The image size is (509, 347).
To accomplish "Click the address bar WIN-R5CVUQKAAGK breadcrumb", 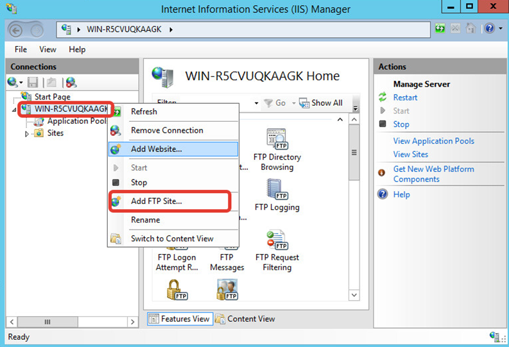I will (124, 30).
